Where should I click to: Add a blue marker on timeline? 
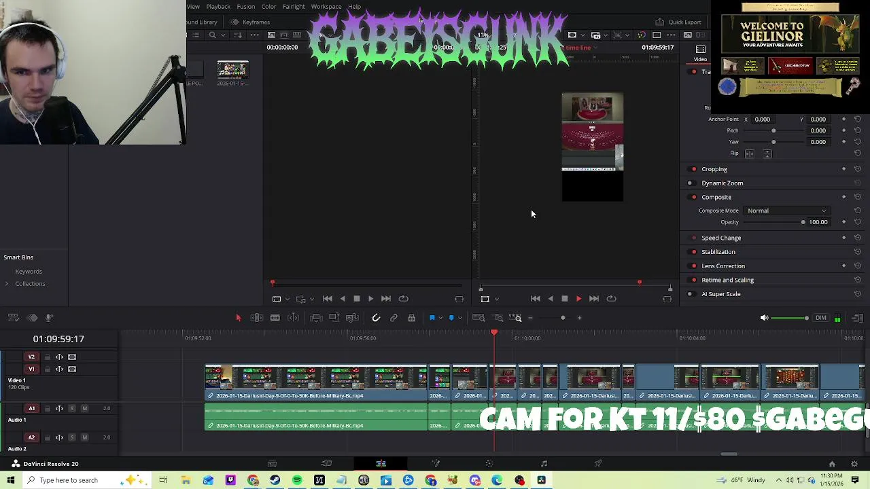[x=451, y=318]
